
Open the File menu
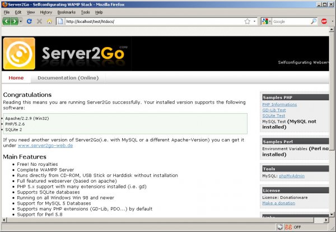tap(7, 12)
